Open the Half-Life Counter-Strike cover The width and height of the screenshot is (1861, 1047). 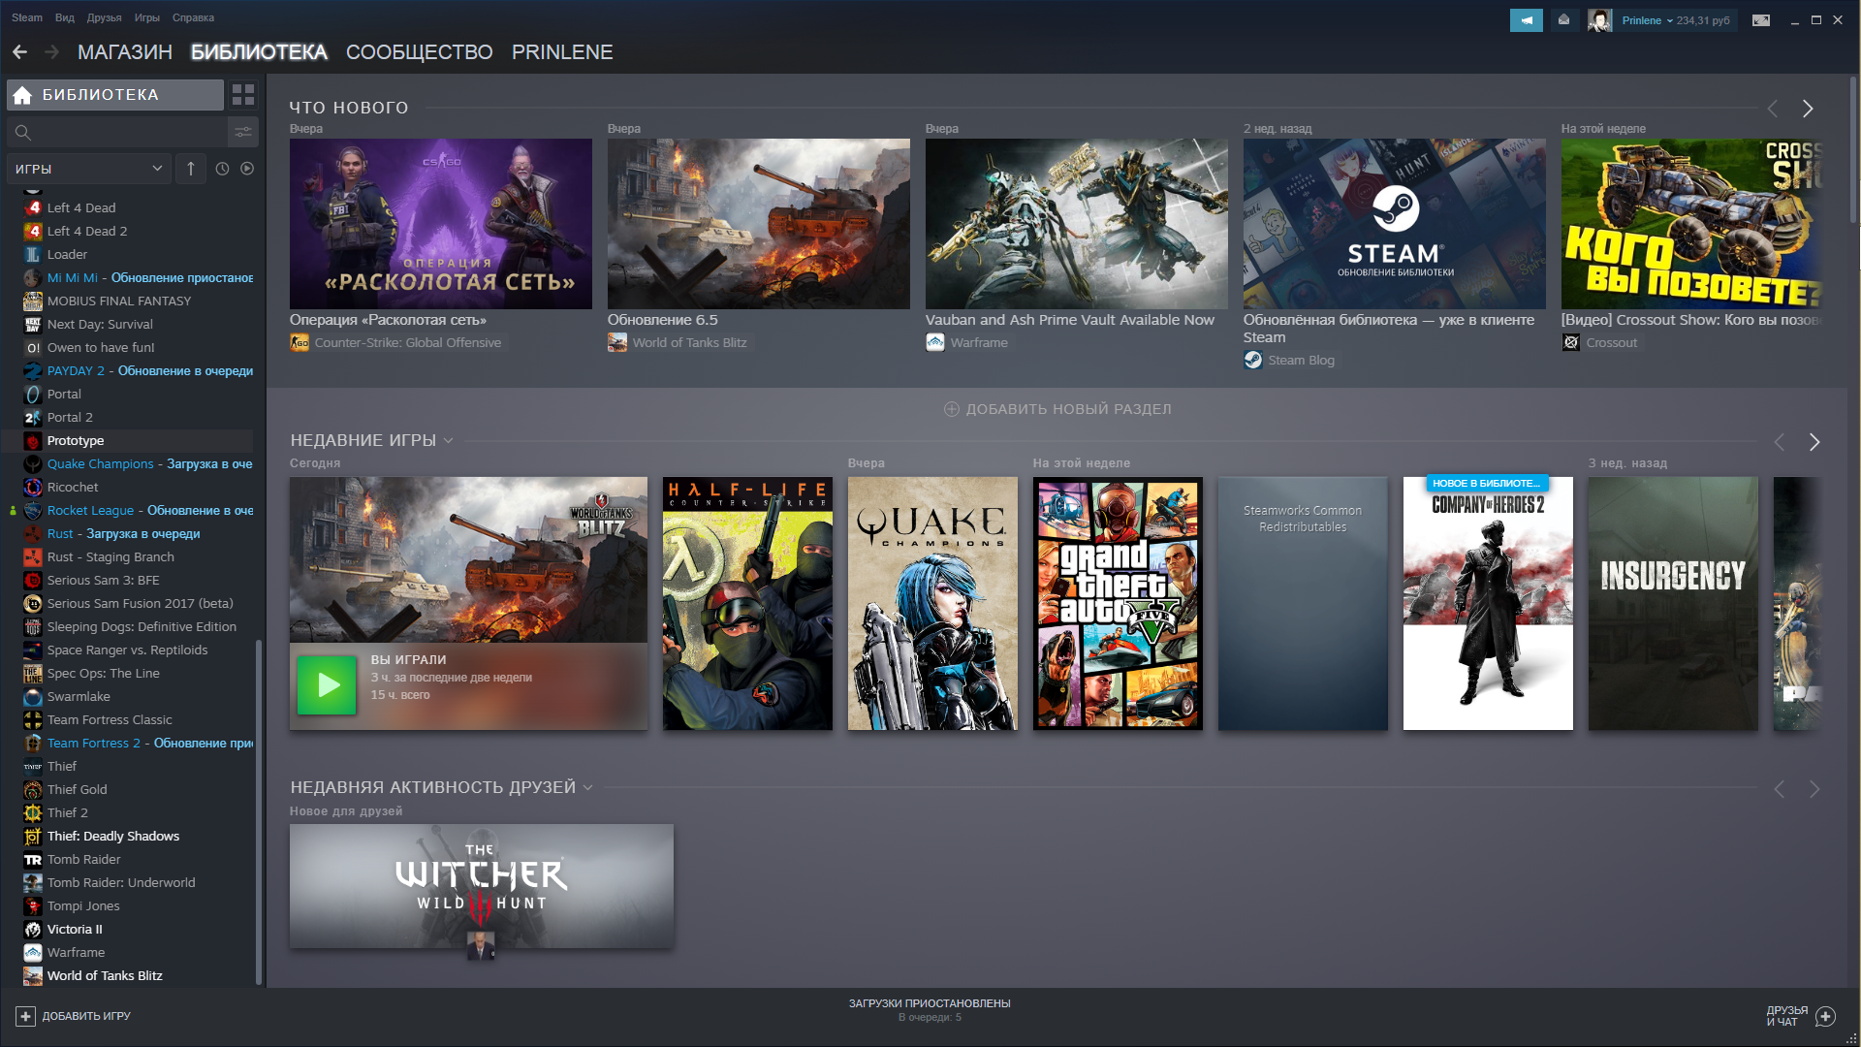(747, 603)
